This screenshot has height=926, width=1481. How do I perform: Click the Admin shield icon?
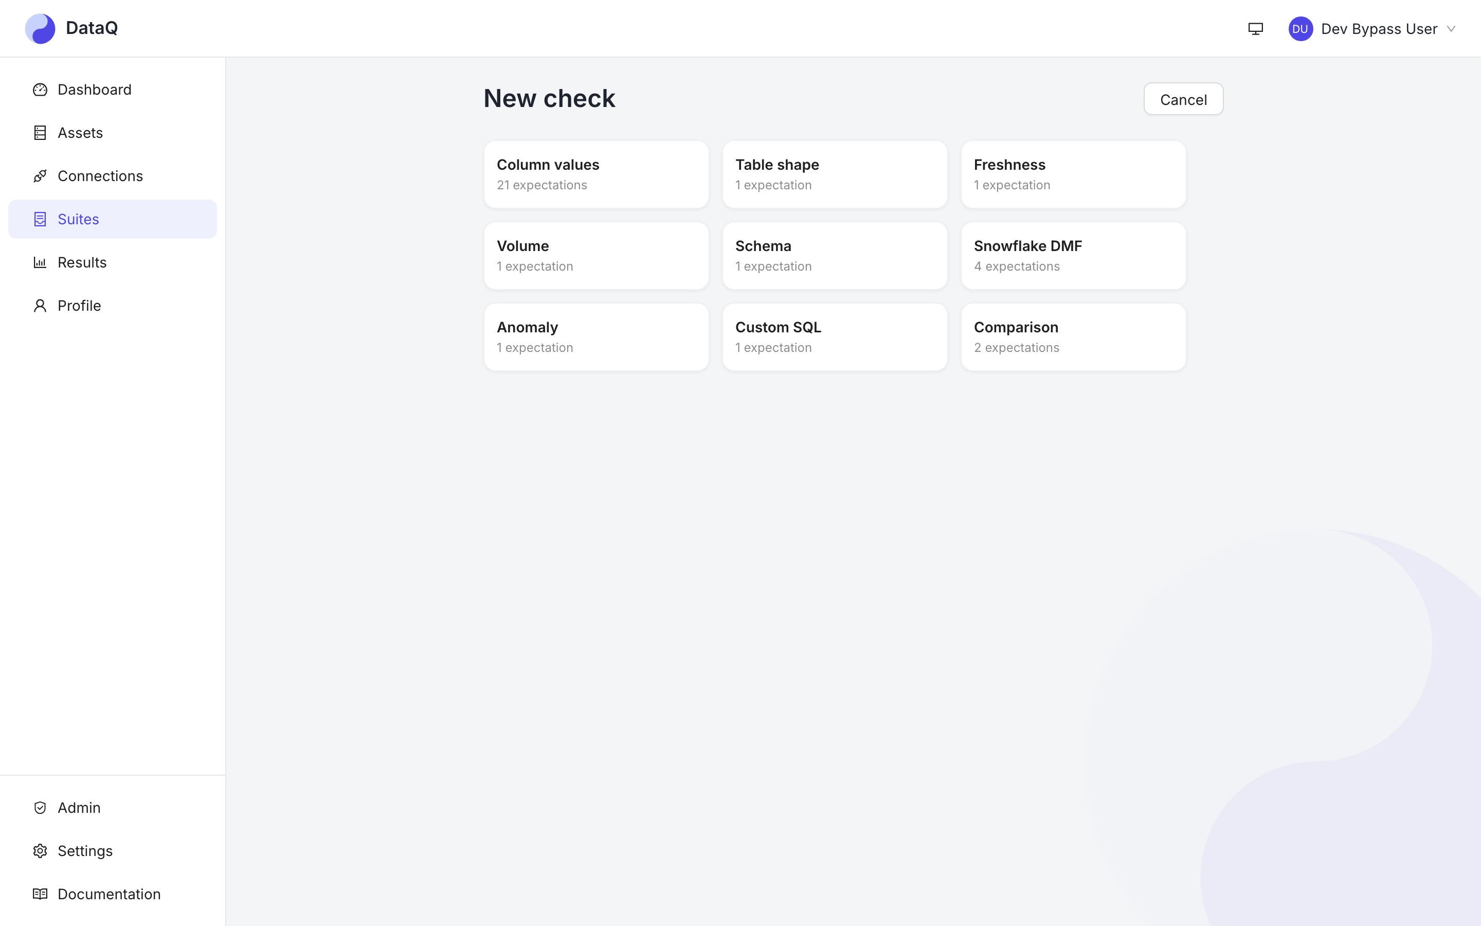[40, 808]
